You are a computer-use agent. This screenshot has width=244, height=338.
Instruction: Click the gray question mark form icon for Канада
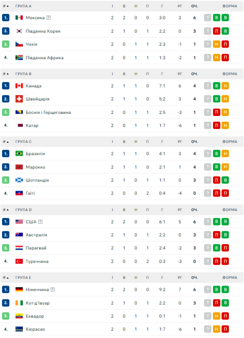click(208, 86)
